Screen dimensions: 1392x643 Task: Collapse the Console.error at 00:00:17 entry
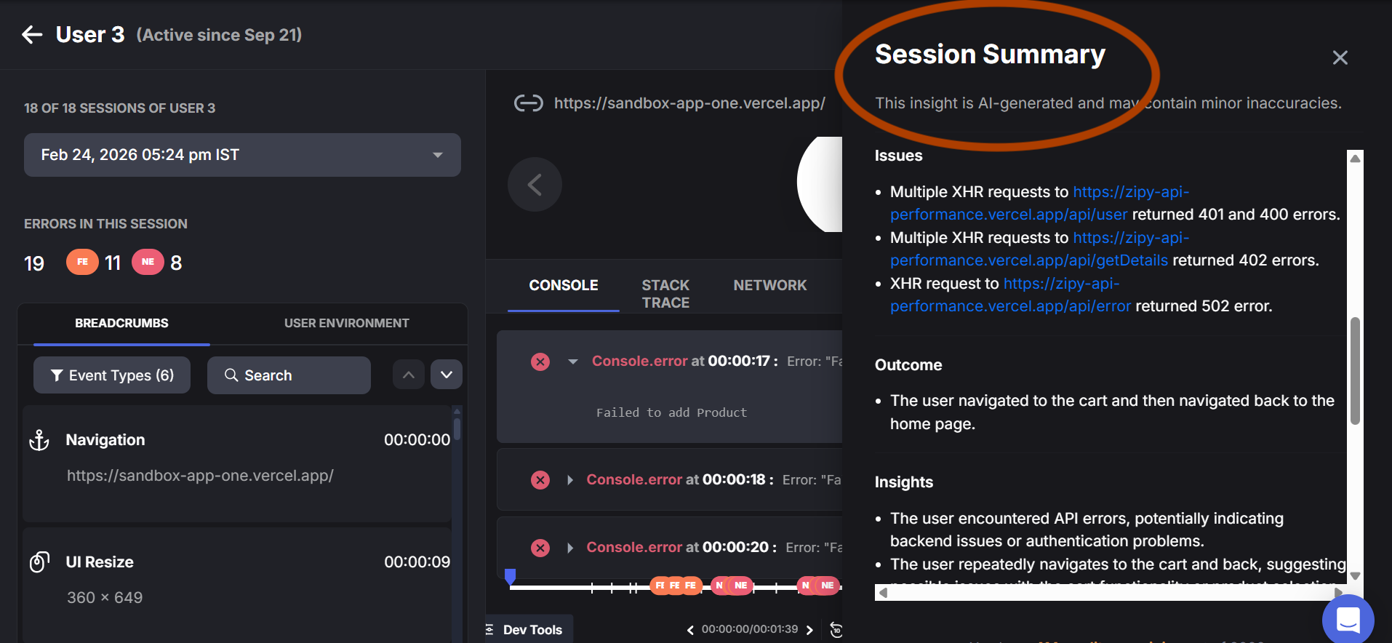point(573,362)
